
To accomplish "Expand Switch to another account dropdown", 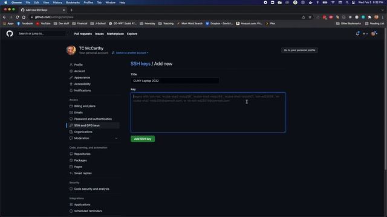I will [x=131, y=52].
